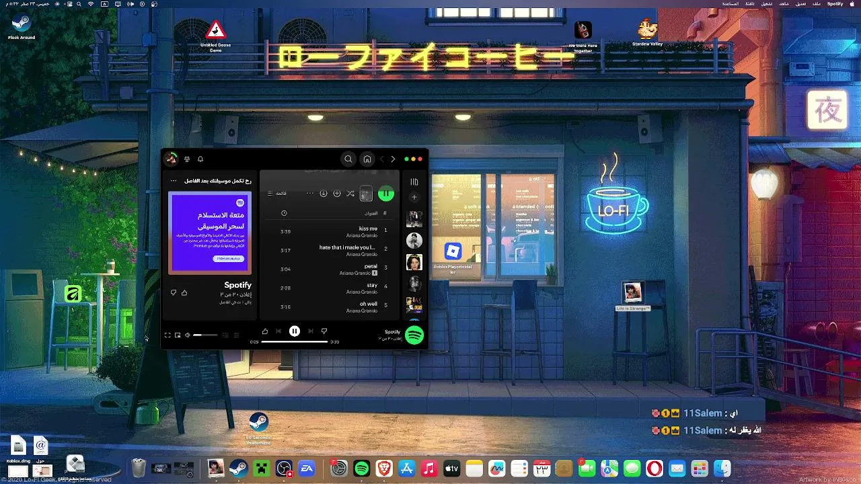The image size is (861, 484).
Task: Select Stardew Valley desktop icon
Action: (648, 33)
